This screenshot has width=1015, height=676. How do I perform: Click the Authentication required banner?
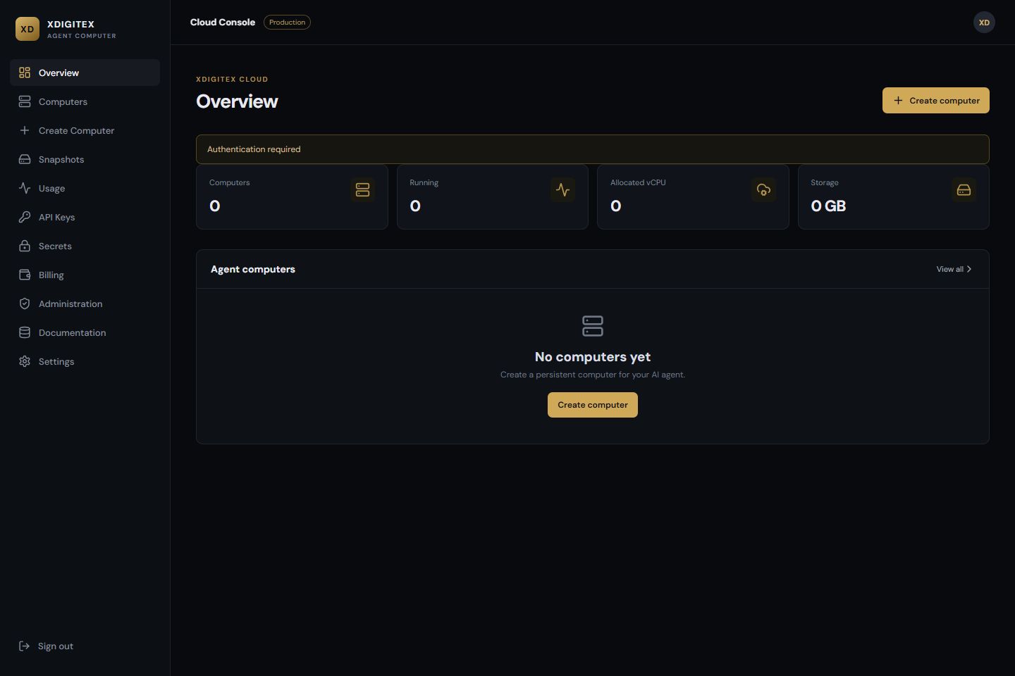[593, 149]
